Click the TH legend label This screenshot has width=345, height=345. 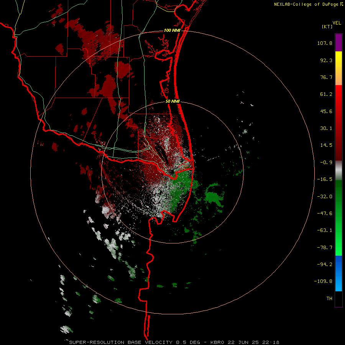[x=329, y=299]
